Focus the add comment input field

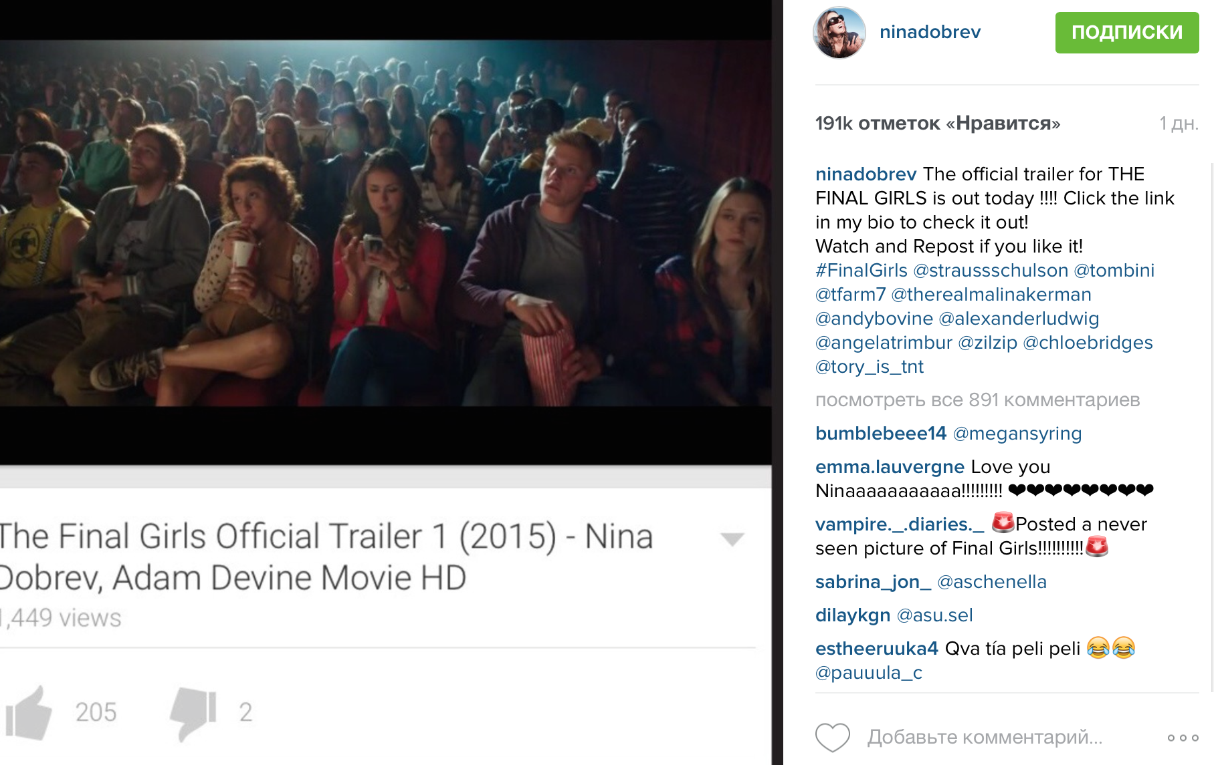click(x=985, y=738)
